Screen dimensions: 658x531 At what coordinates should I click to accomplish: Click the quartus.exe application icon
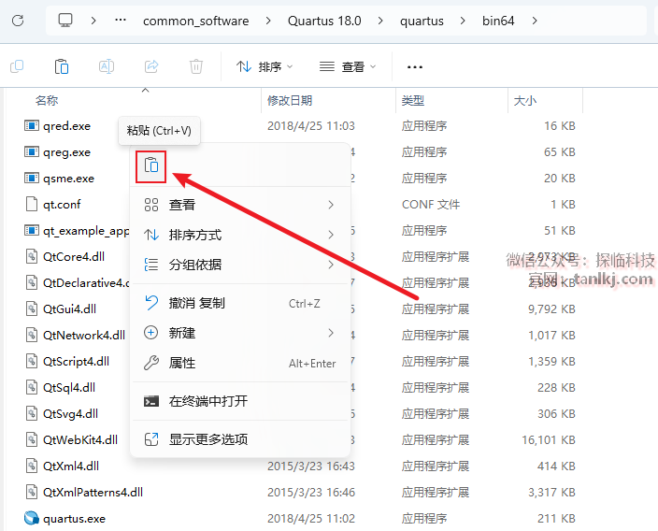(x=32, y=519)
